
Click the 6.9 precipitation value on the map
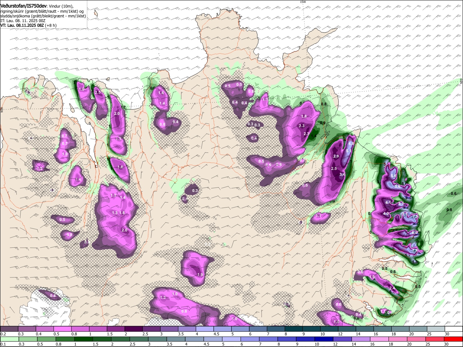[x=415, y=233]
